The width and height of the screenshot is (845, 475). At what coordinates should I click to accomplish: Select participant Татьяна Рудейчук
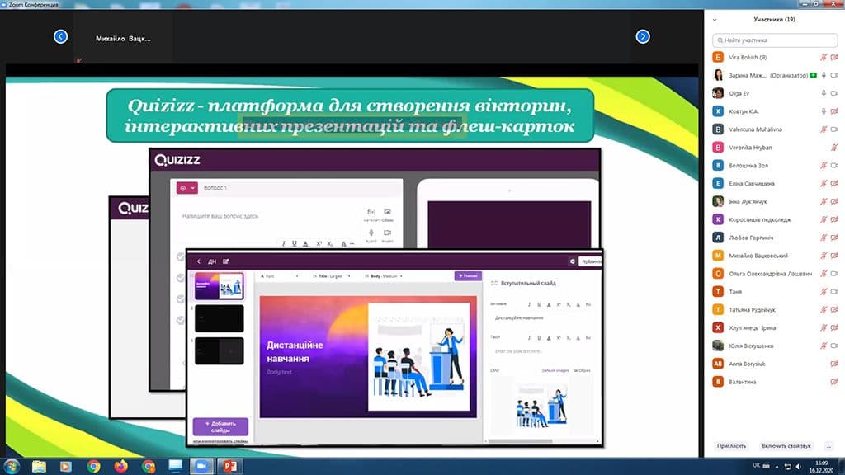pos(774,310)
